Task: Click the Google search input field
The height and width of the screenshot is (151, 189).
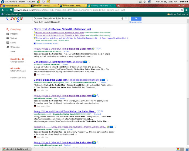Action: (77, 19)
